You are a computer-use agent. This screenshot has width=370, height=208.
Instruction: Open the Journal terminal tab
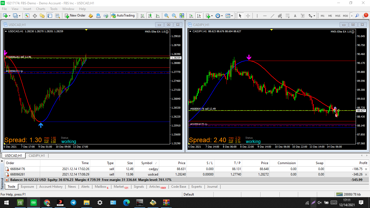(212, 187)
